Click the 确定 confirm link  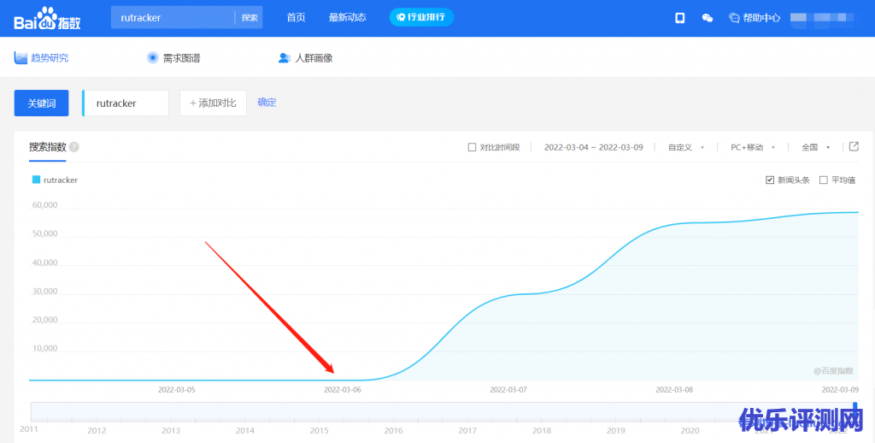267,103
